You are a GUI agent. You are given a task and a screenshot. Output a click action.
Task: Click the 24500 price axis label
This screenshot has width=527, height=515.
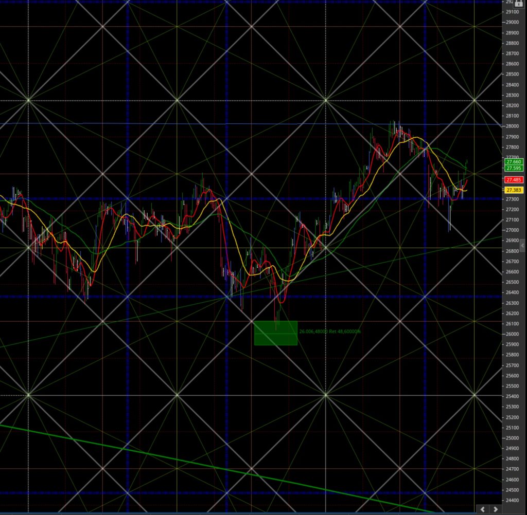(x=512, y=490)
